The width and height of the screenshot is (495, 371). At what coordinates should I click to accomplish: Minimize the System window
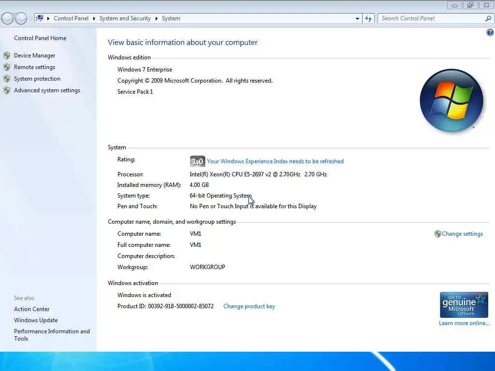click(454, 5)
